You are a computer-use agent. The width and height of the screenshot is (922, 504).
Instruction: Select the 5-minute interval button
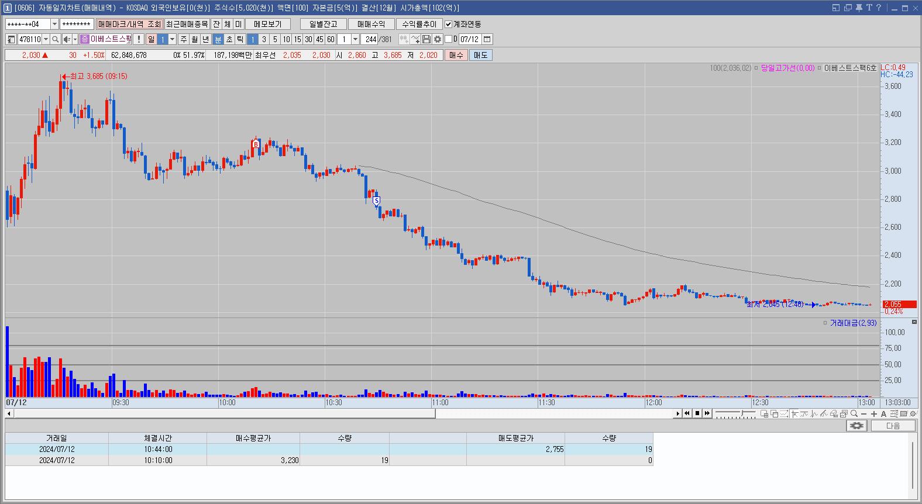pyautogui.click(x=275, y=39)
